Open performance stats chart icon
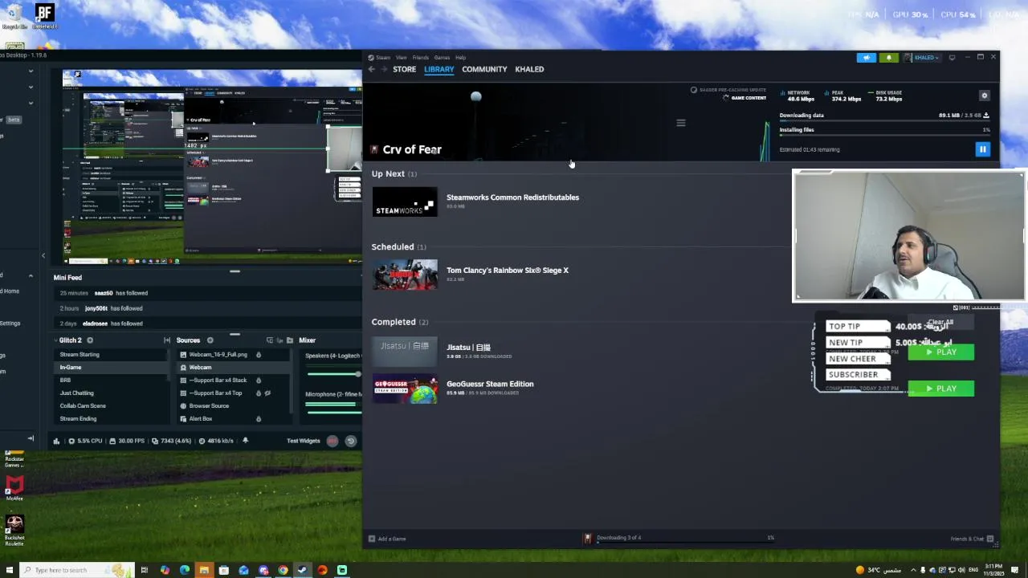Screen dimensions: 1028x578 [56, 441]
